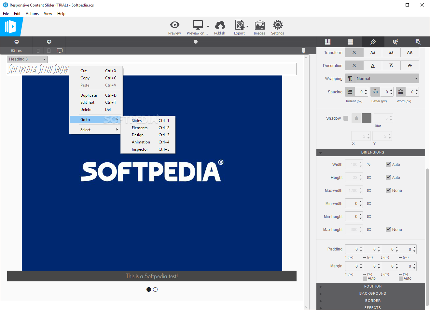This screenshot has width=430, height=310.
Task: Switch to the Elements list panel icon
Action: coord(350,42)
